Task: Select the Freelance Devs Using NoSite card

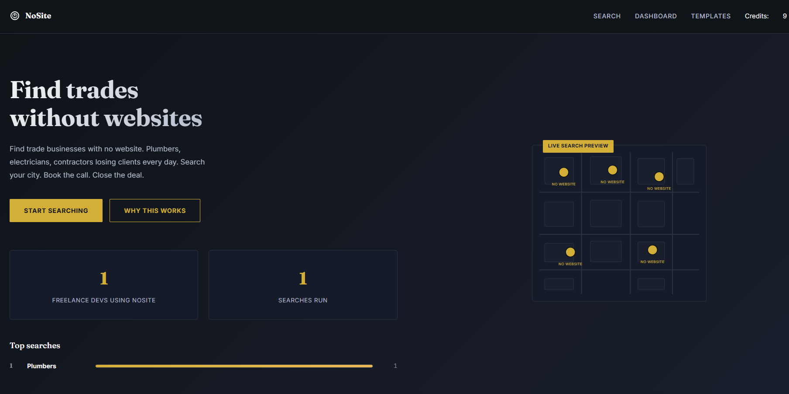Action: point(104,285)
